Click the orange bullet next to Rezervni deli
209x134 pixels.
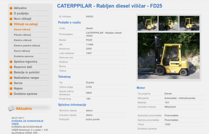[x=11, y=67]
